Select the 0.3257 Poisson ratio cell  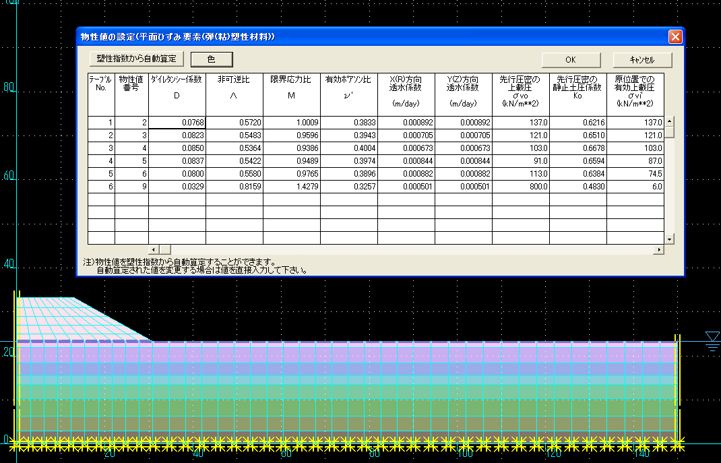(x=348, y=187)
